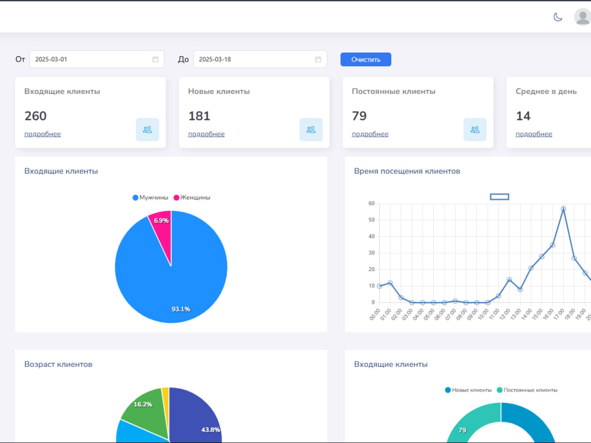
Task: Click the 181 Новые клиенты value
Action: click(199, 116)
